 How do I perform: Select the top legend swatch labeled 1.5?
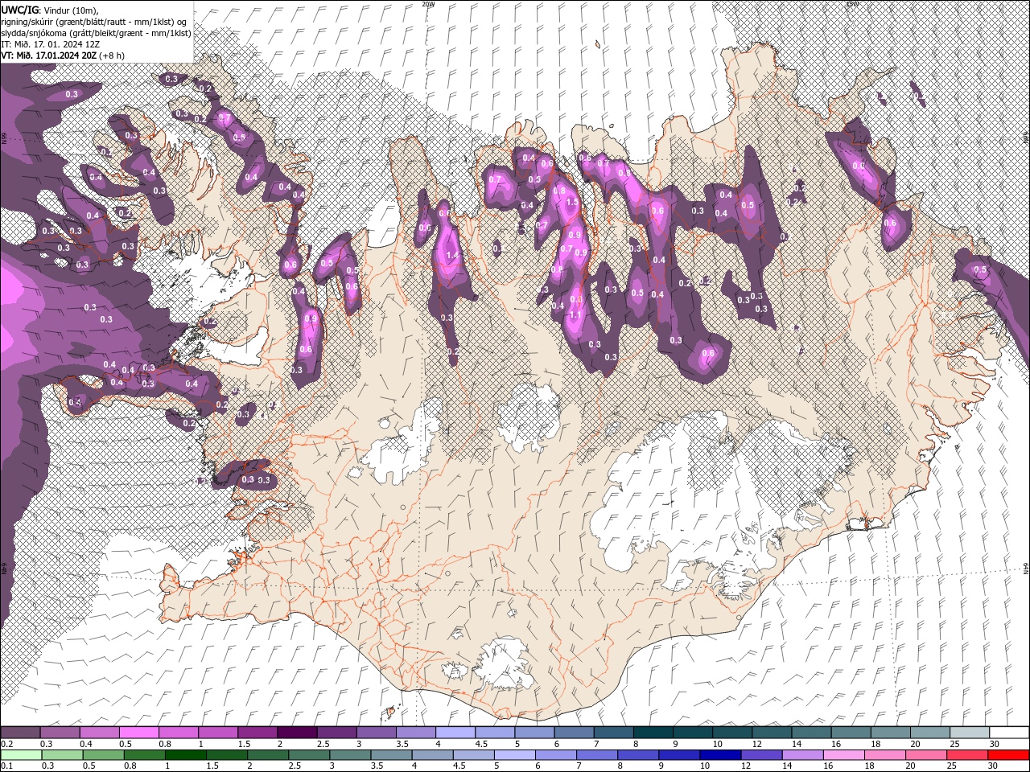(x=257, y=733)
